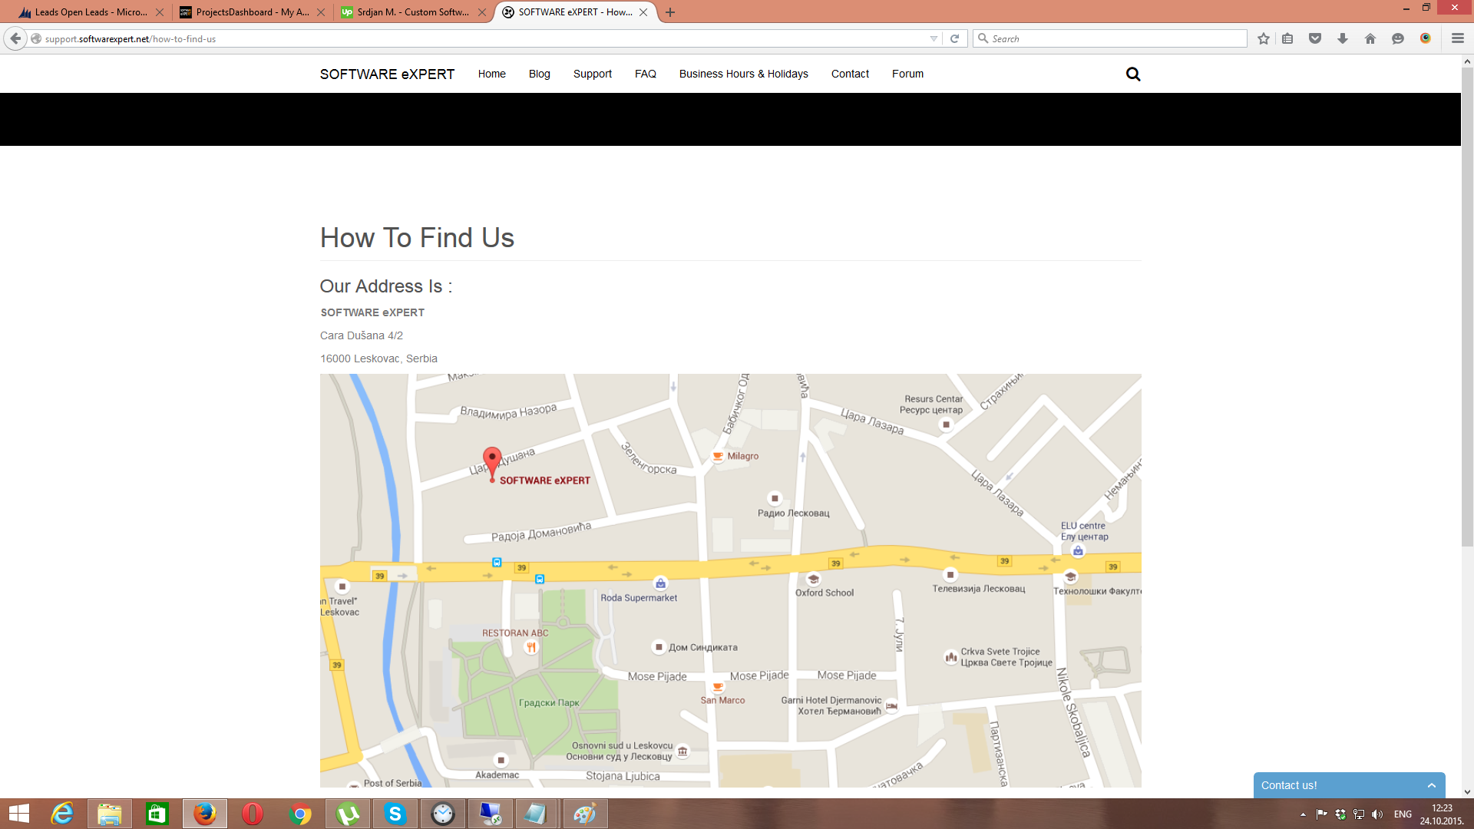
Task: Close the Leads Open Leads tab
Action: point(160,12)
